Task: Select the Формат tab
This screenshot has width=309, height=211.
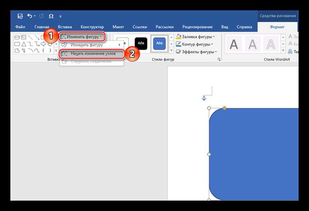Action: [277, 27]
